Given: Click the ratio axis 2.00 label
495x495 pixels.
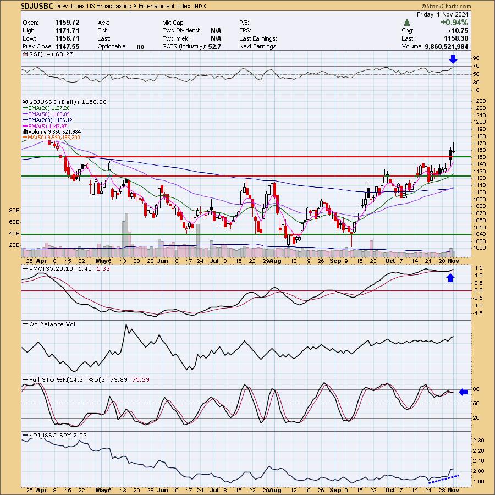Looking at the screenshot, I should (x=479, y=471).
